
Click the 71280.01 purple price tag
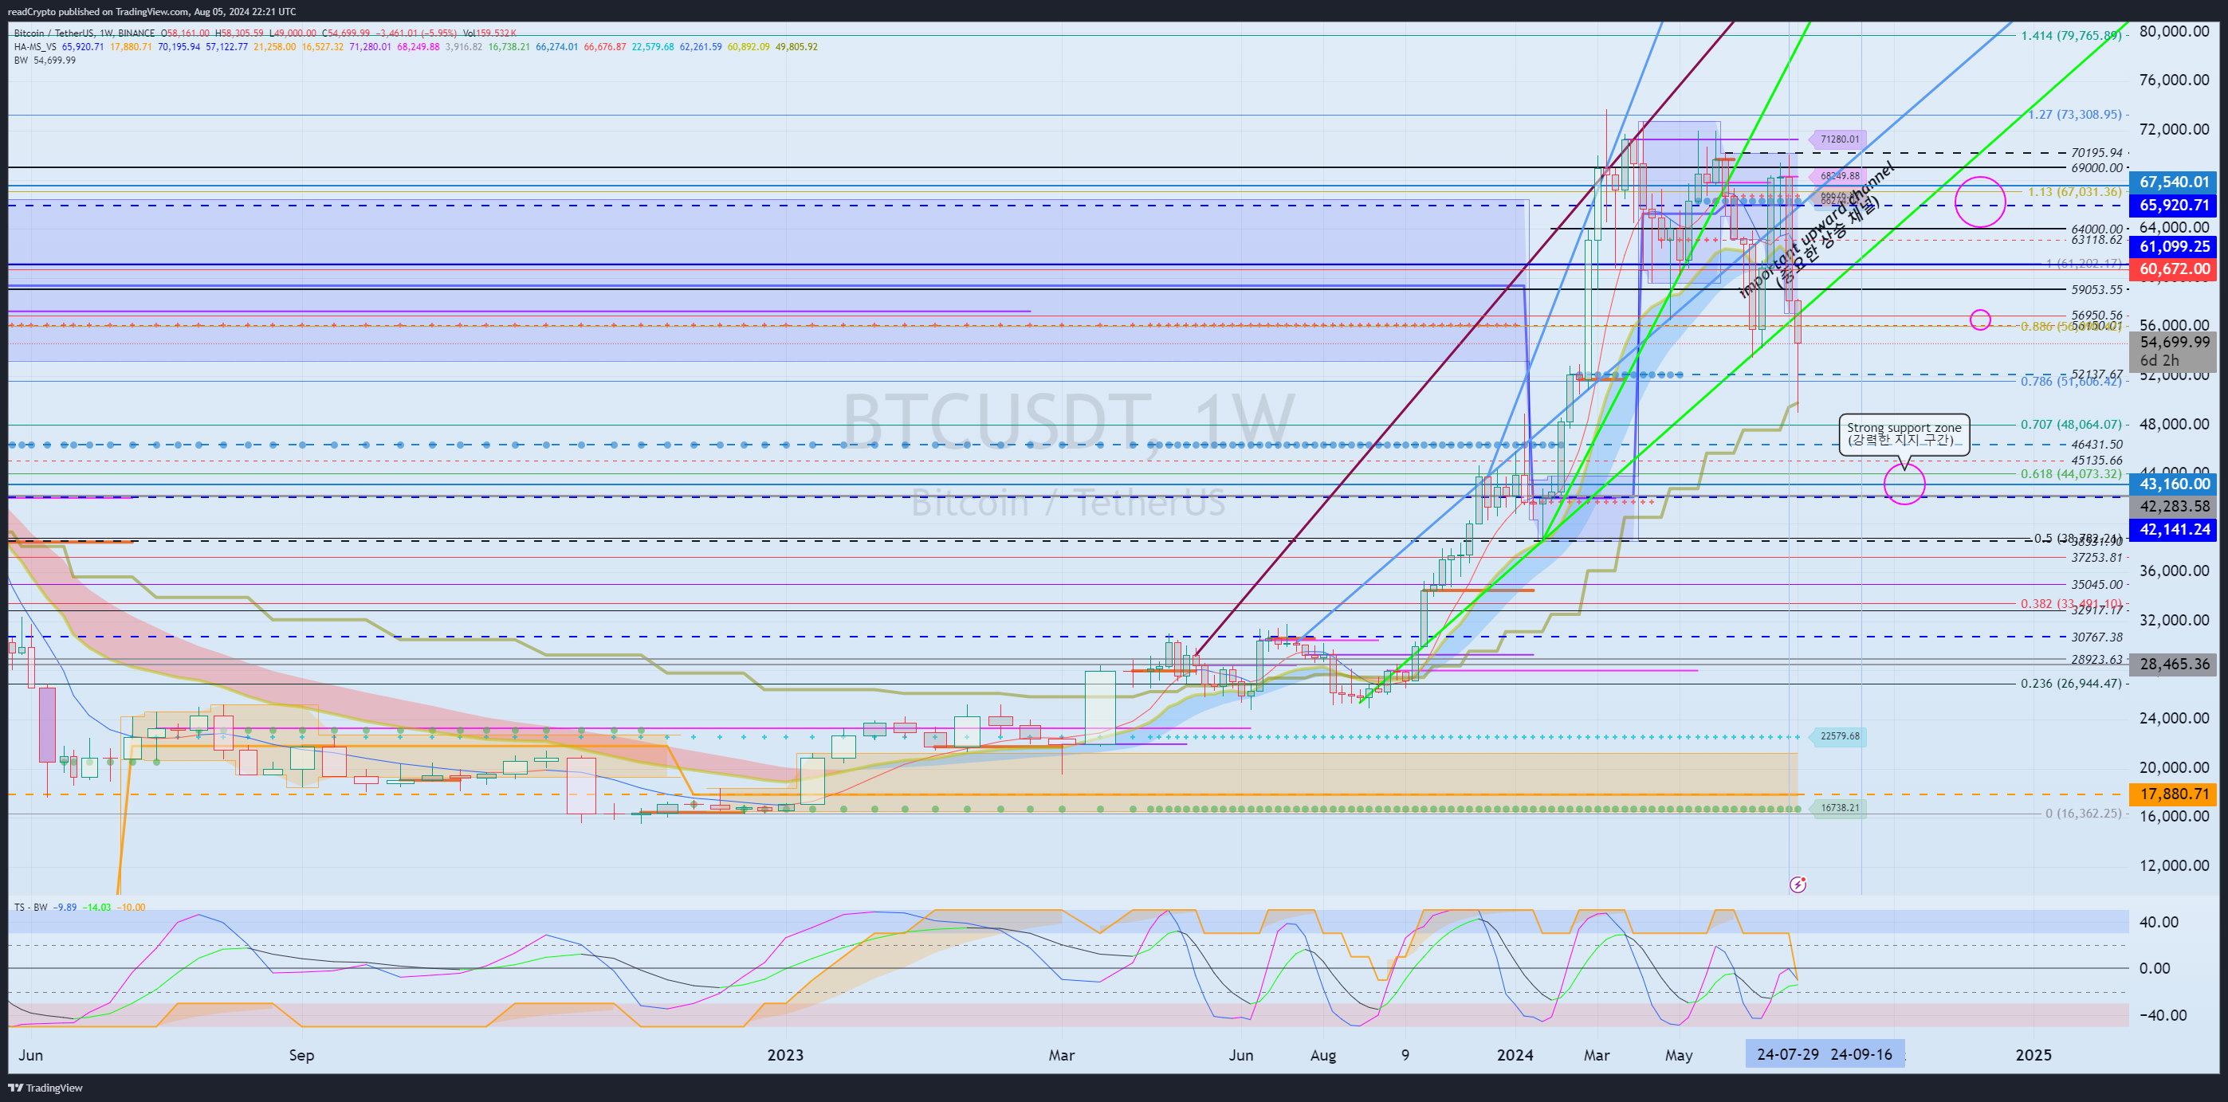1839,139
